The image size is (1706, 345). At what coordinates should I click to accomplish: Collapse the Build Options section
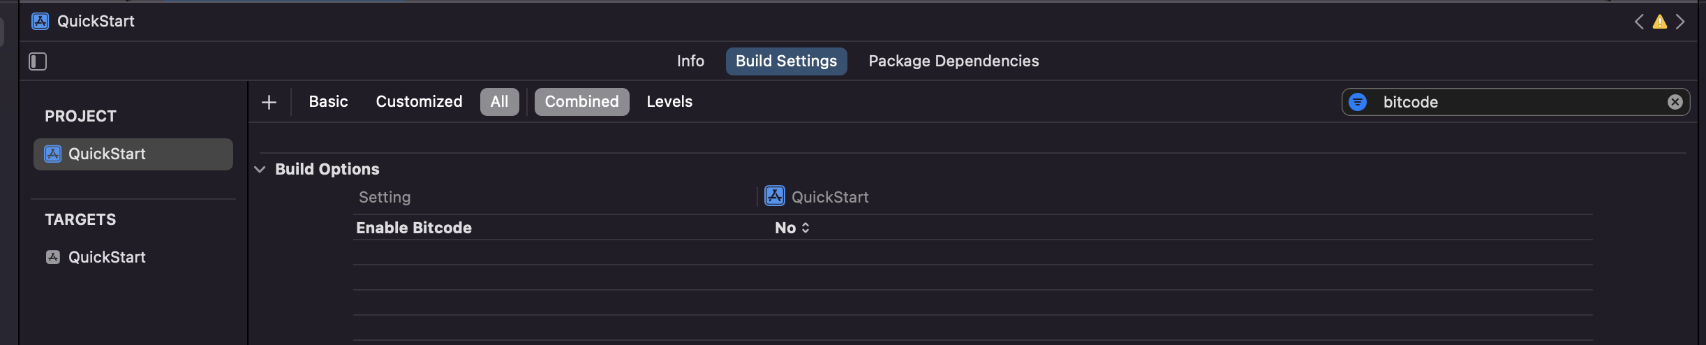point(260,169)
